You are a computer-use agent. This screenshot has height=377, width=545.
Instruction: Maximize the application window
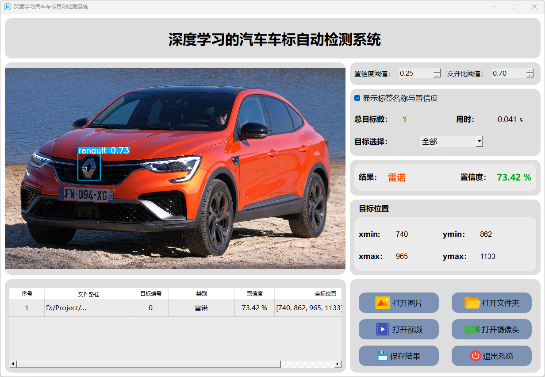[x=514, y=7]
